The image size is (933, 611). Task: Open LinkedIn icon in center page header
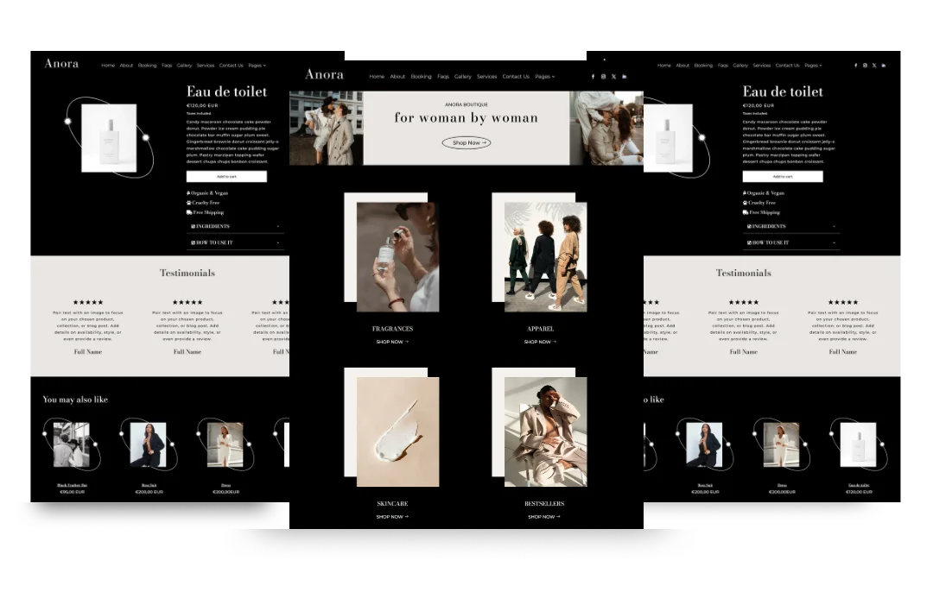pos(624,77)
